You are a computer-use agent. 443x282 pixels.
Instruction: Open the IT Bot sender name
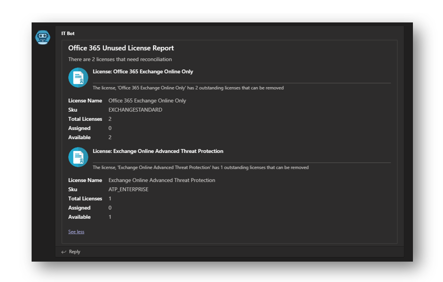[68, 33]
